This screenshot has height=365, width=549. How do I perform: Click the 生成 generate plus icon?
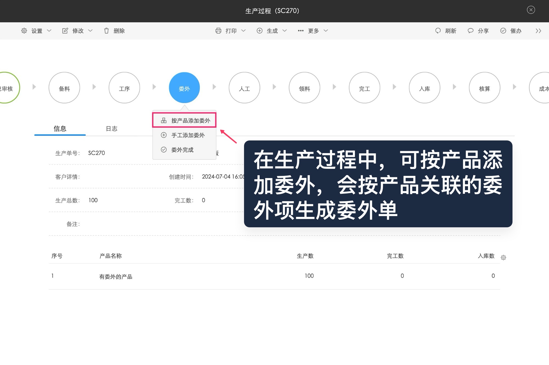(259, 31)
